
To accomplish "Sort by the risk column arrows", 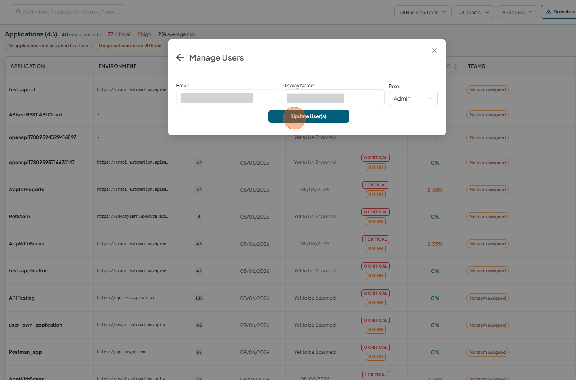I will click(455, 66).
